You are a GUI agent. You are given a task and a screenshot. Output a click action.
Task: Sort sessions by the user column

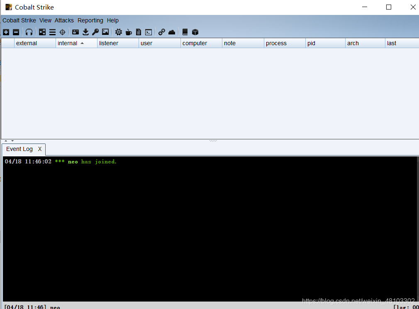(160, 43)
